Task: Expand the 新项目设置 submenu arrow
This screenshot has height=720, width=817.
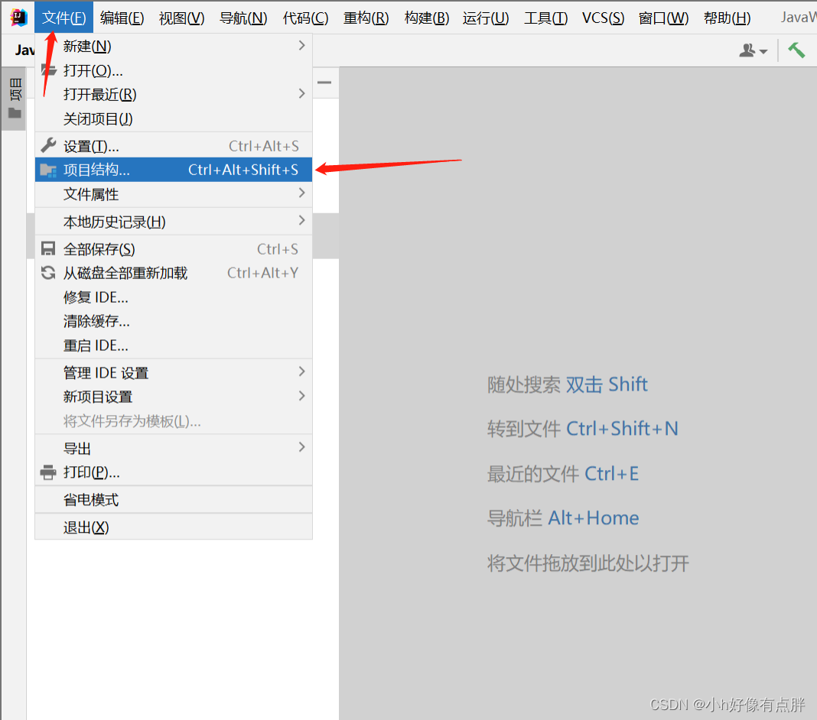Action: 301,396
